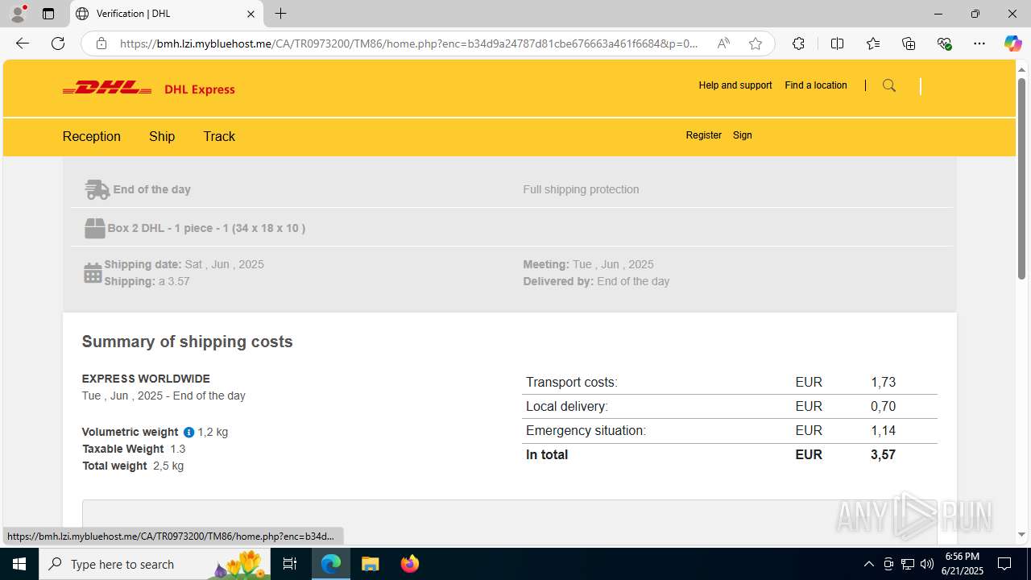Open the notification center icon
This screenshot has height=580, width=1031.
coord(1004,564)
